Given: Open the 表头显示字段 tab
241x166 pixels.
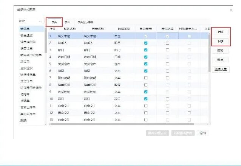Looking at the screenshot, I should point(86,22).
